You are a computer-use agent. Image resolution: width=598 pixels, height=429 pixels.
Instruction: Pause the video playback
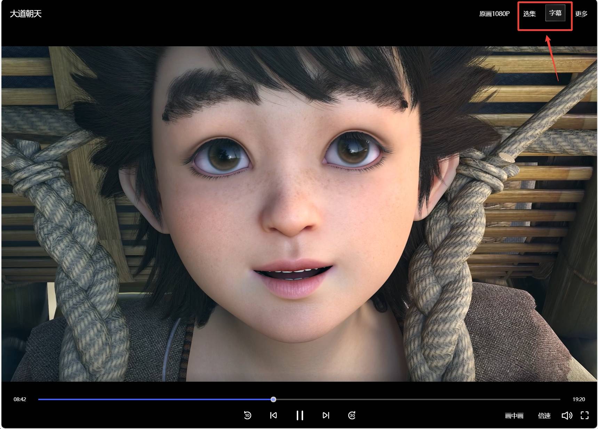pos(300,415)
